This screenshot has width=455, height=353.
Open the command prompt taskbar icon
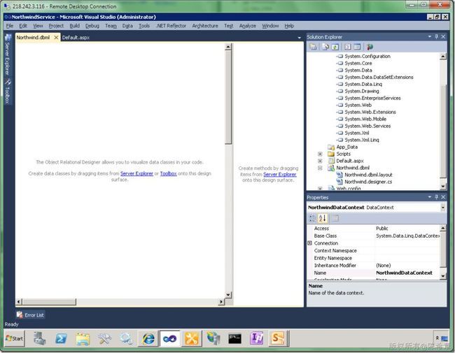tap(234, 338)
